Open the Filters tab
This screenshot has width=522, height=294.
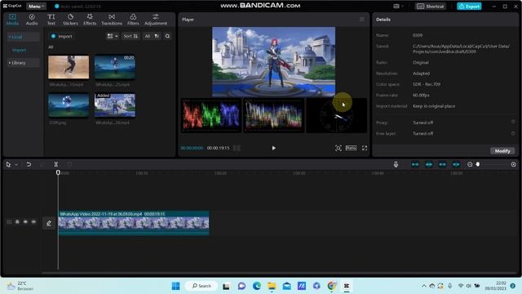point(133,20)
